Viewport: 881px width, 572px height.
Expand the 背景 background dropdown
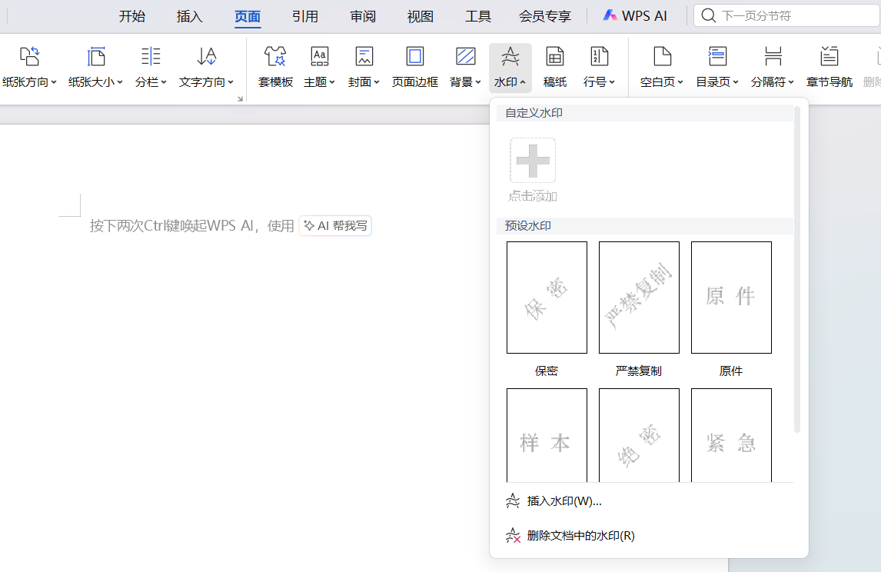pyautogui.click(x=465, y=81)
